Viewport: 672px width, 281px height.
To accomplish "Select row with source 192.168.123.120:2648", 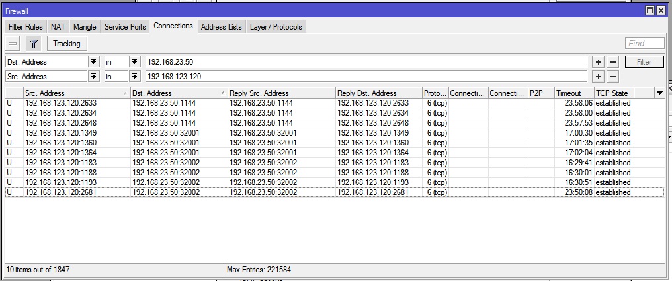I will pos(335,123).
